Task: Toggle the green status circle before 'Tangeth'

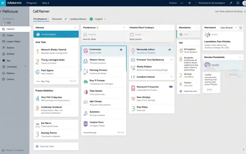Action: pyautogui.click(x=91, y=19)
